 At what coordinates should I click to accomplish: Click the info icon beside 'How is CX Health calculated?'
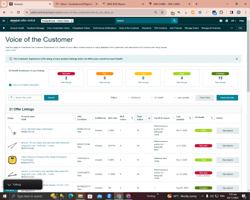[10, 85]
